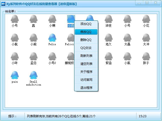Open 关于程序 from the context menu
Image resolution: width=162 pixels, height=121 pixels.
(x=86, y=72)
